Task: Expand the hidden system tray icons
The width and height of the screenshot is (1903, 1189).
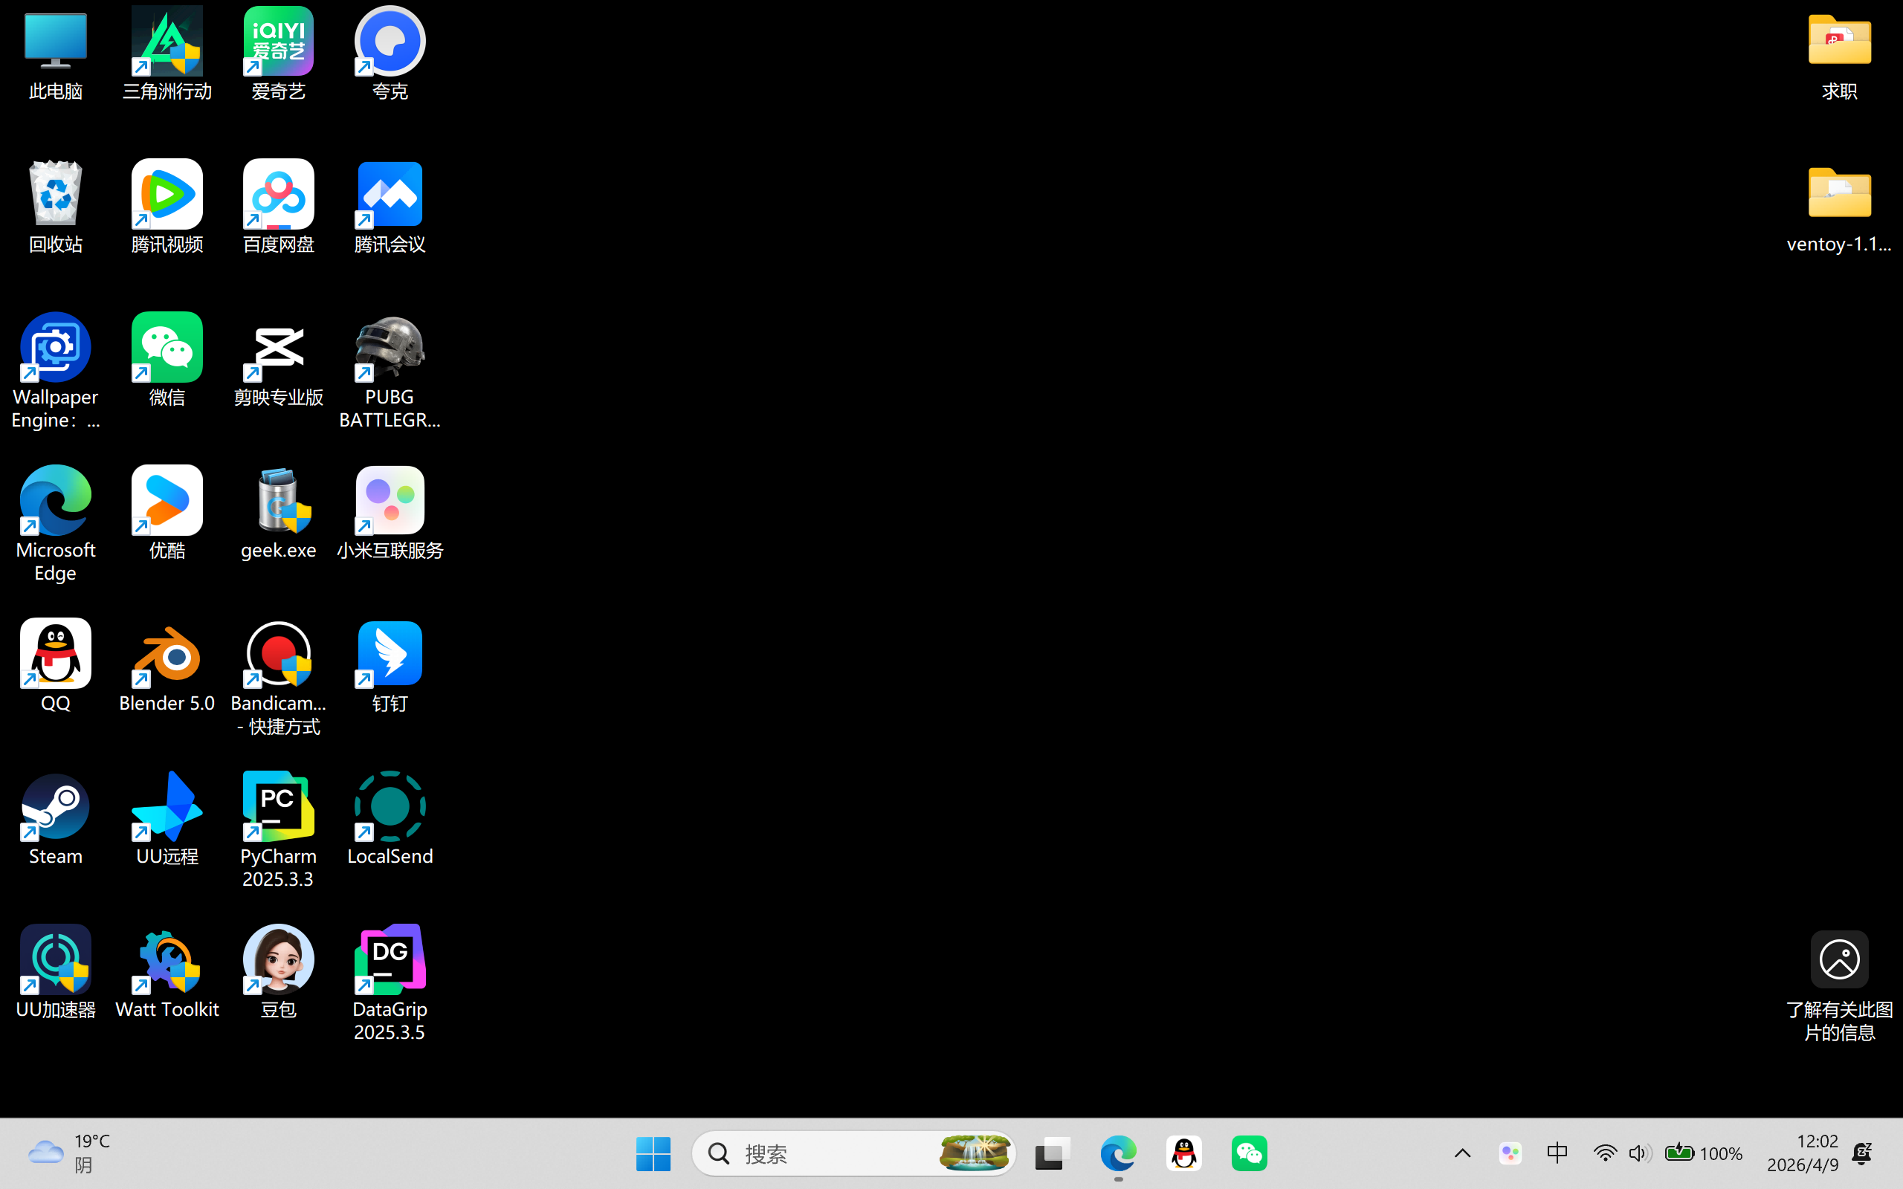Action: pos(1462,1153)
